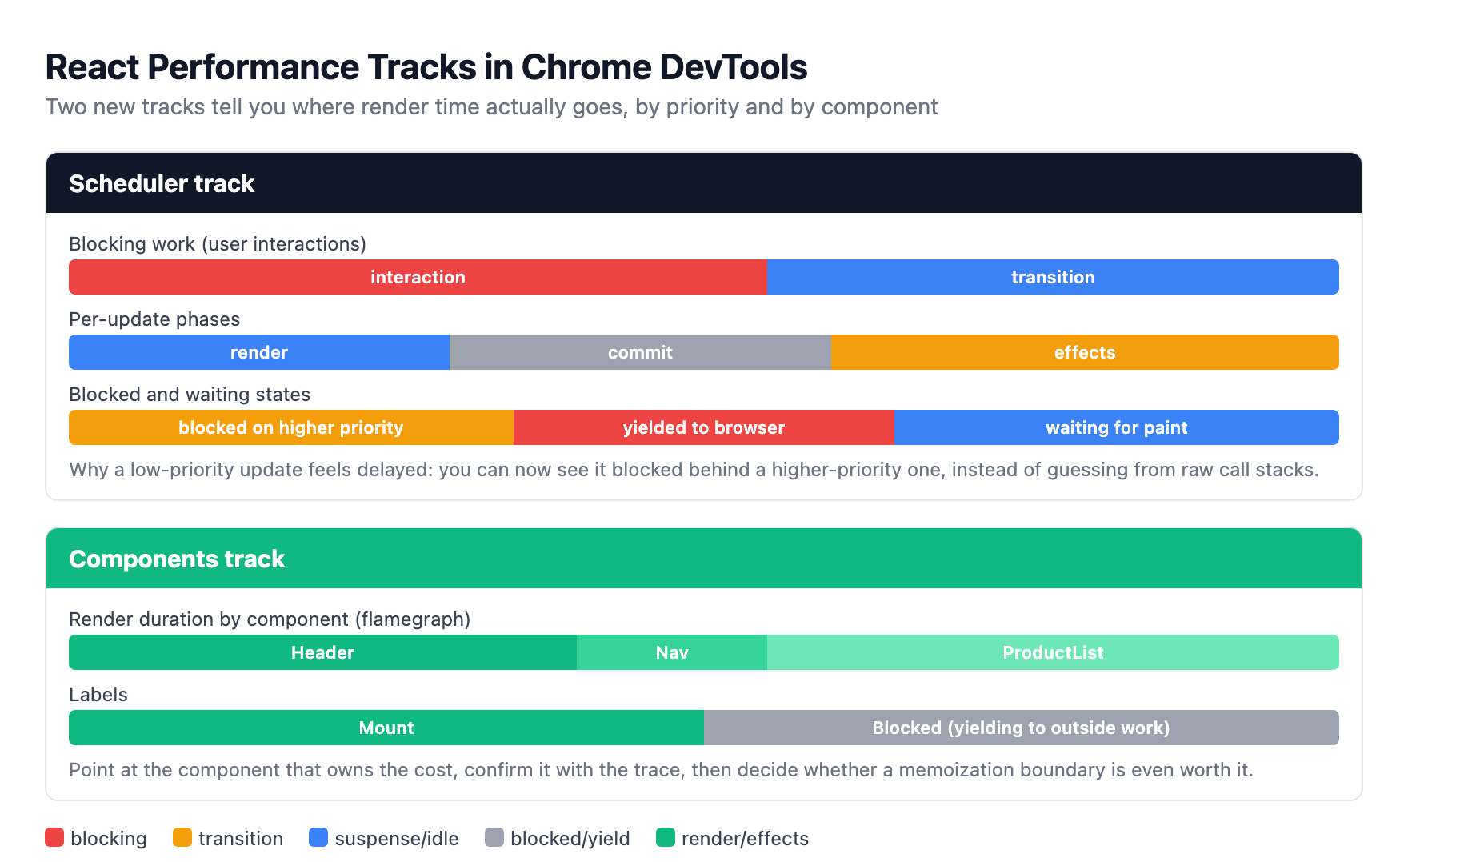Click the 'blocked/yield' legend text
1472x862 pixels.
coord(570,839)
